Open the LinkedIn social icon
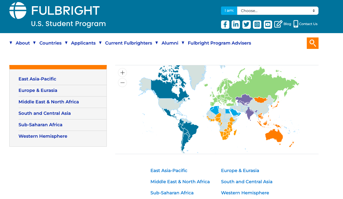This screenshot has width=343, height=199. coord(236,24)
